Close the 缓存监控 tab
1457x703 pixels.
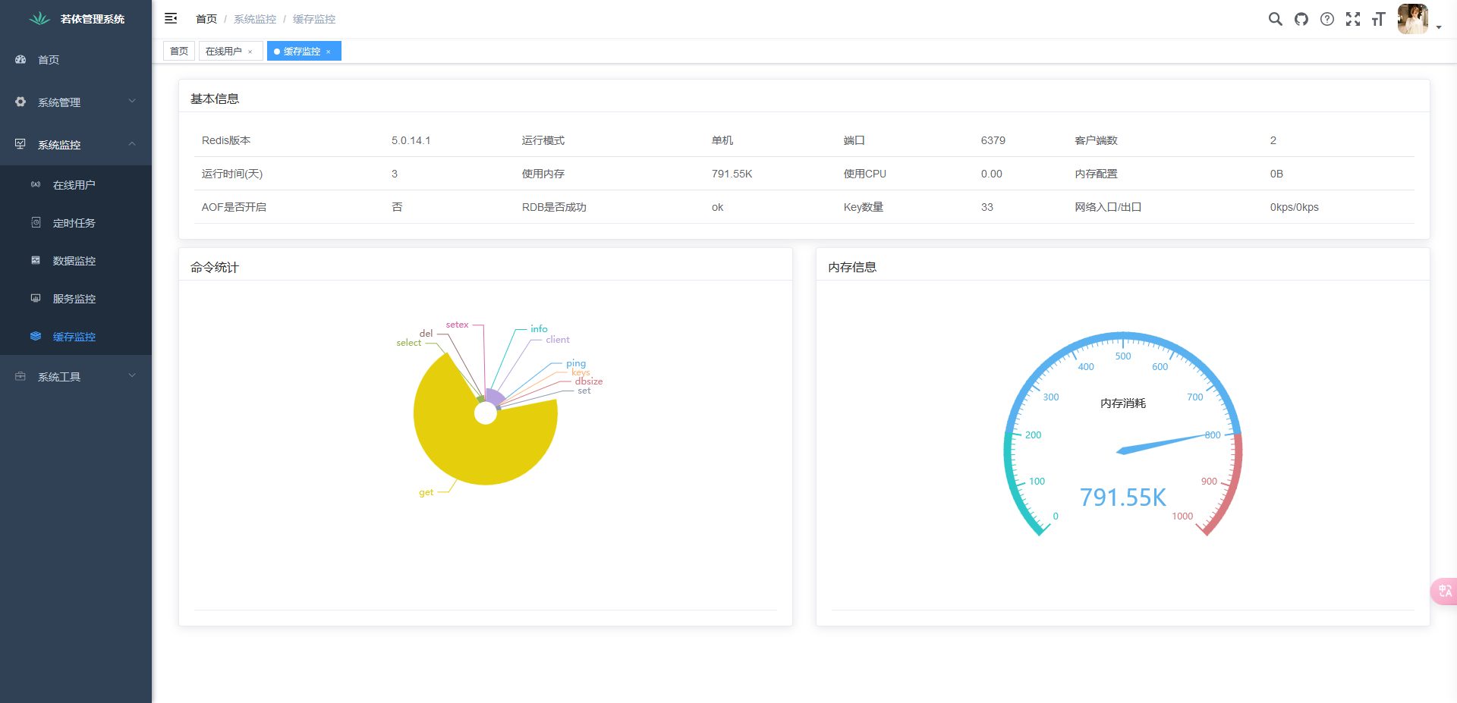pos(329,52)
